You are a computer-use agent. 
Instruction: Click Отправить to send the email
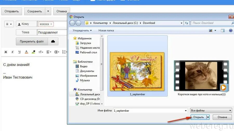12,11
